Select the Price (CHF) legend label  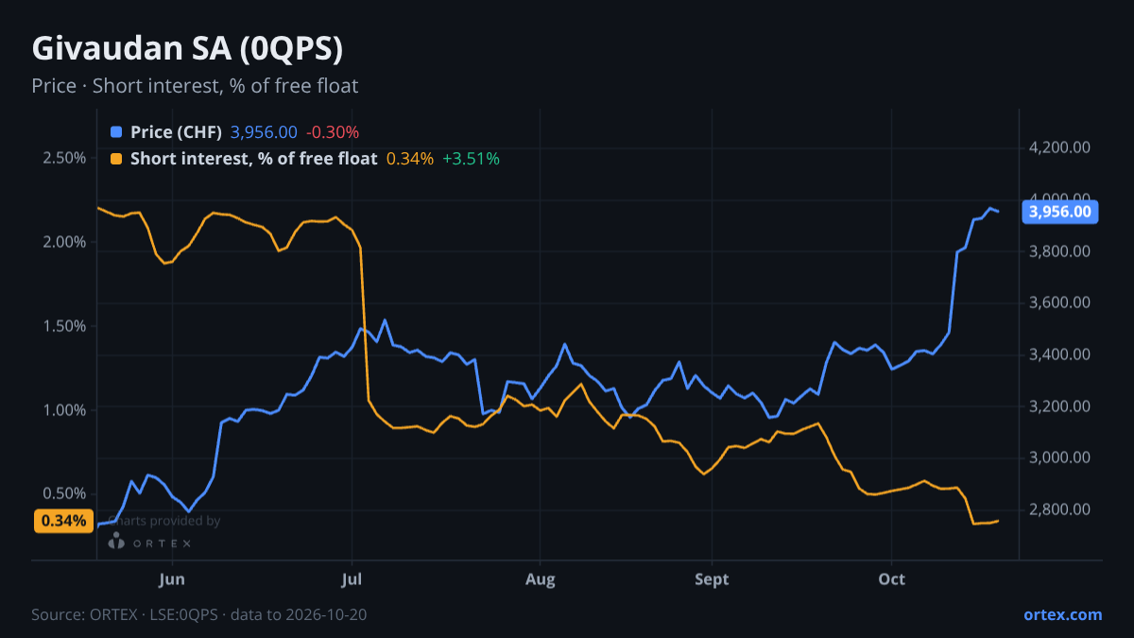[177, 132]
